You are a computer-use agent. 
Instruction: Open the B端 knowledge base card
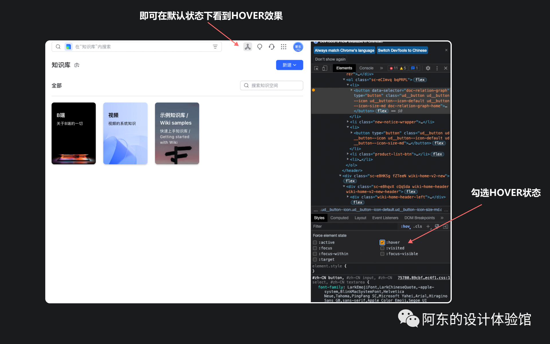click(74, 133)
